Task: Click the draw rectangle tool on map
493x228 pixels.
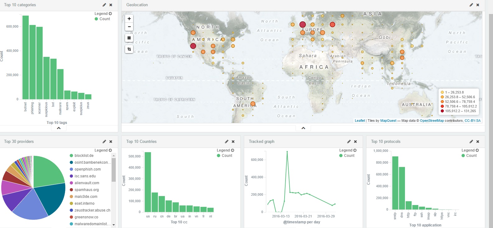Action: point(129,38)
